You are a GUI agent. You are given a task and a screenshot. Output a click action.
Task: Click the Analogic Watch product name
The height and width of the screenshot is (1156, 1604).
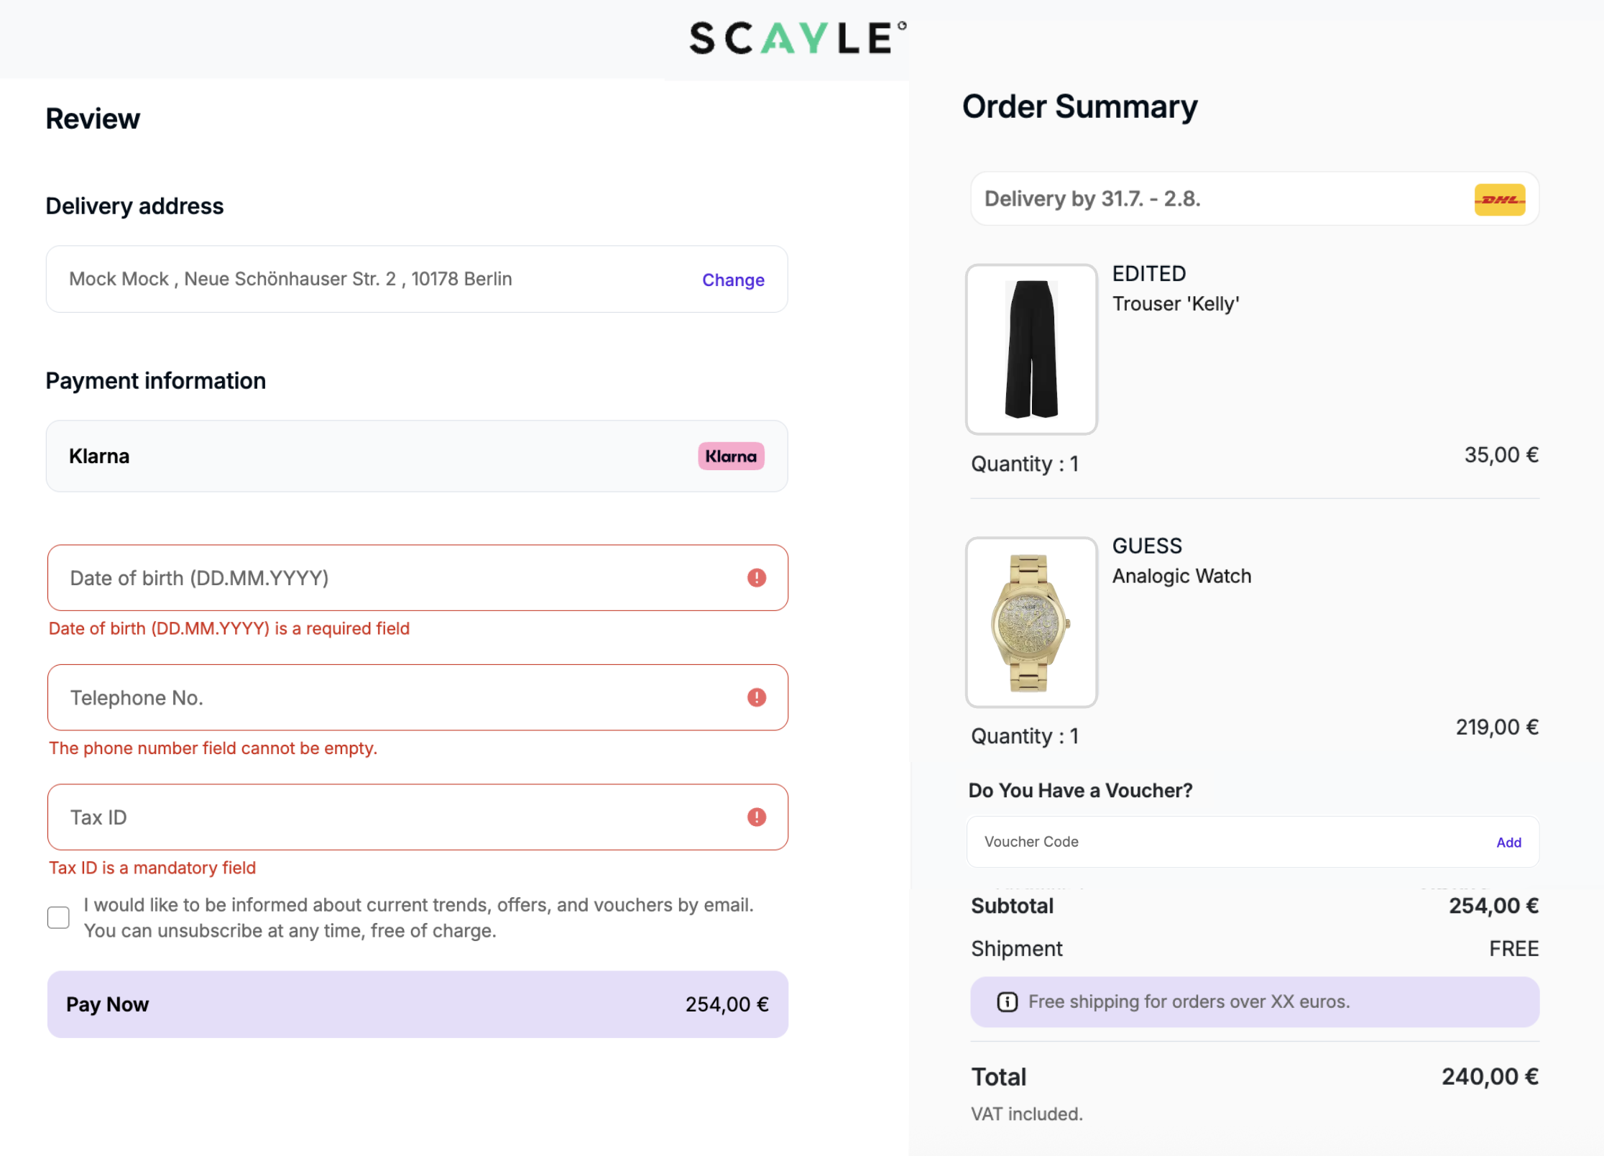coord(1181,577)
